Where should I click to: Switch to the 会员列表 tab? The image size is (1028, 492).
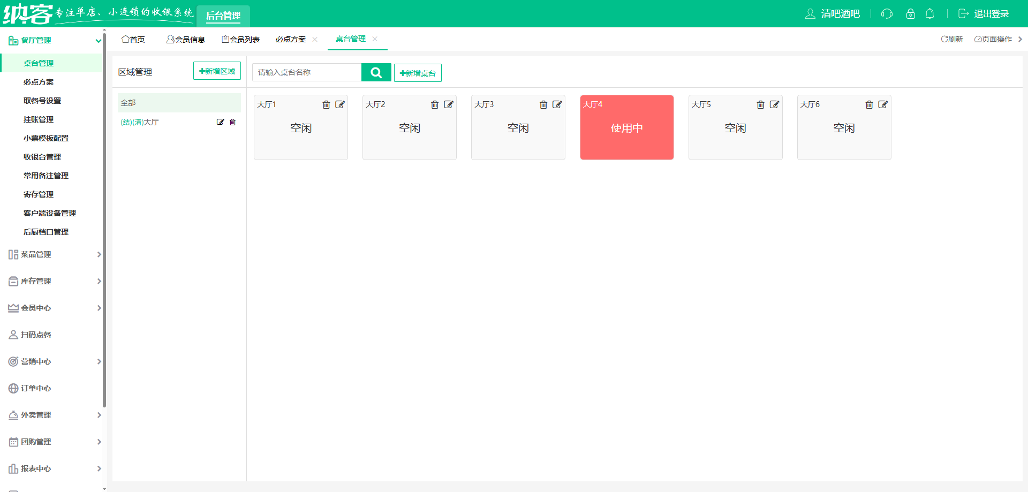point(240,39)
